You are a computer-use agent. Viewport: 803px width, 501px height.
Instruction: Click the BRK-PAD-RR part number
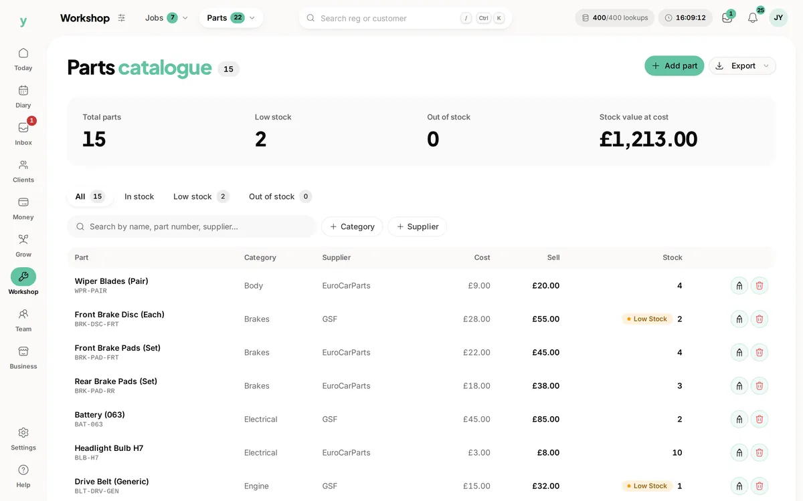(x=95, y=391)
